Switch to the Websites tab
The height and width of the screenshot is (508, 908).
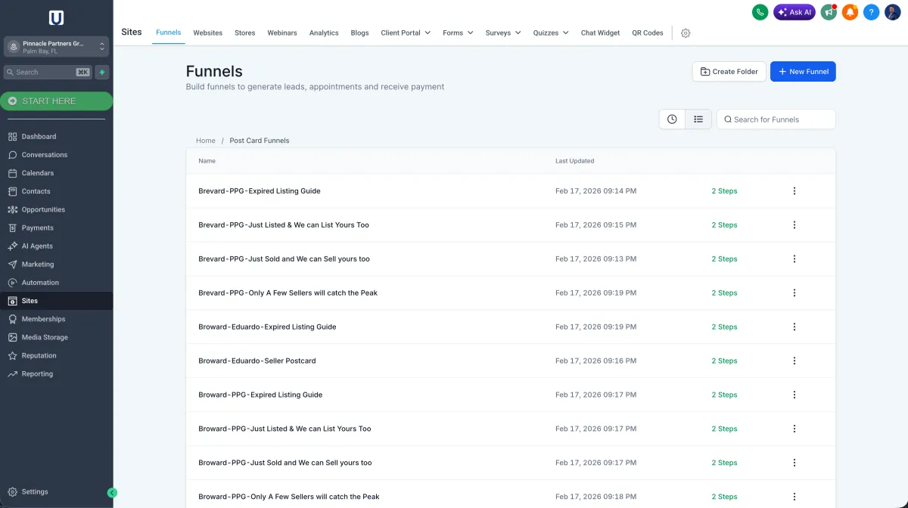(207, 33)
